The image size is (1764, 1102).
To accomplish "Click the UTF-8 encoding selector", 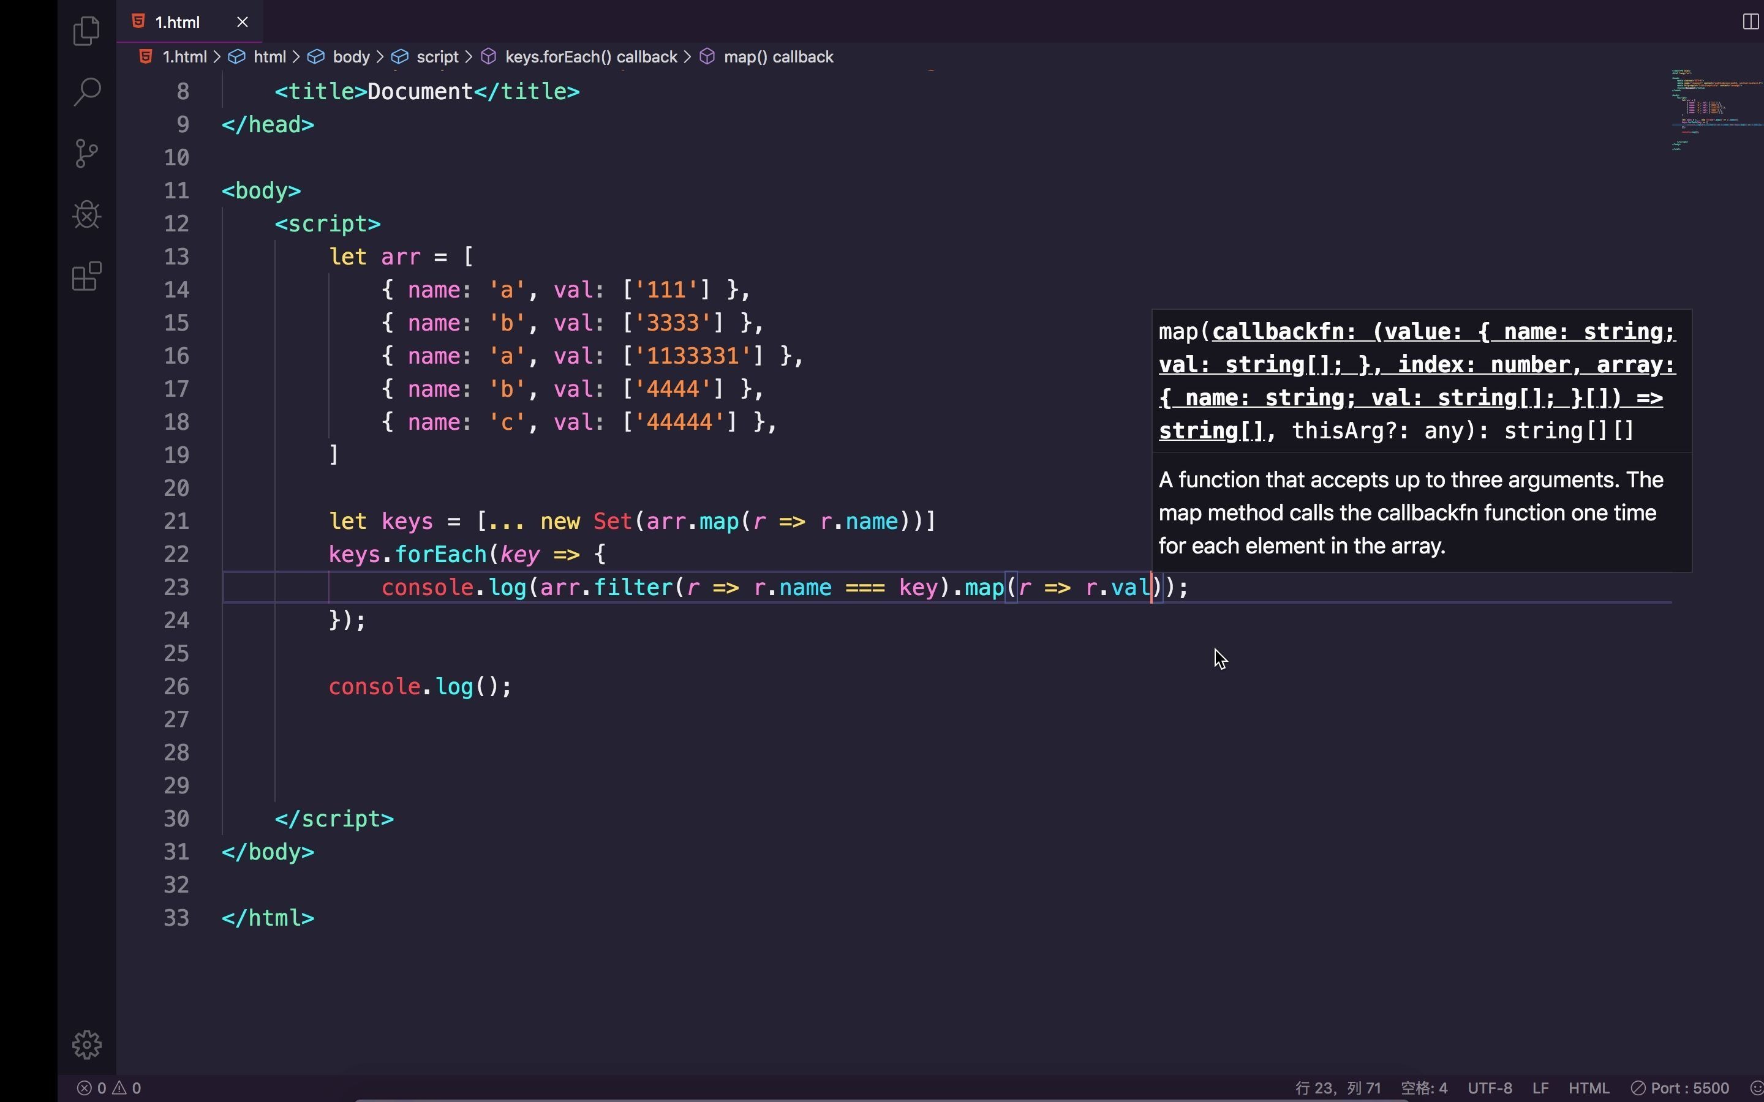I will (x=1489, y=1088).
